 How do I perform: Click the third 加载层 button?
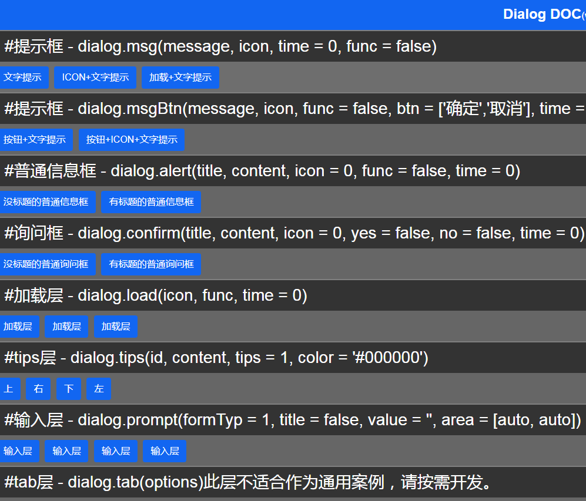click(x=115, y=327)
